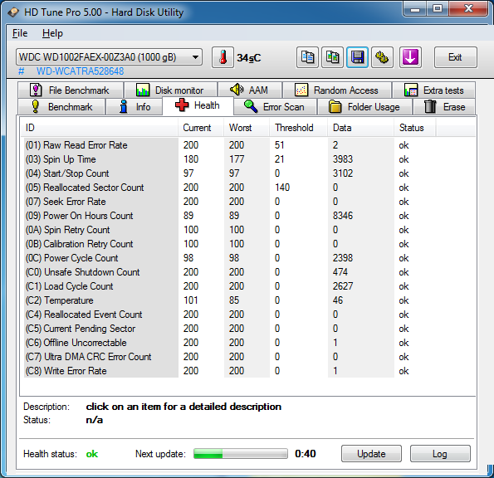The image size is (494, 478).
Task: Switch to the AAM tab
Action: (250, 90)
